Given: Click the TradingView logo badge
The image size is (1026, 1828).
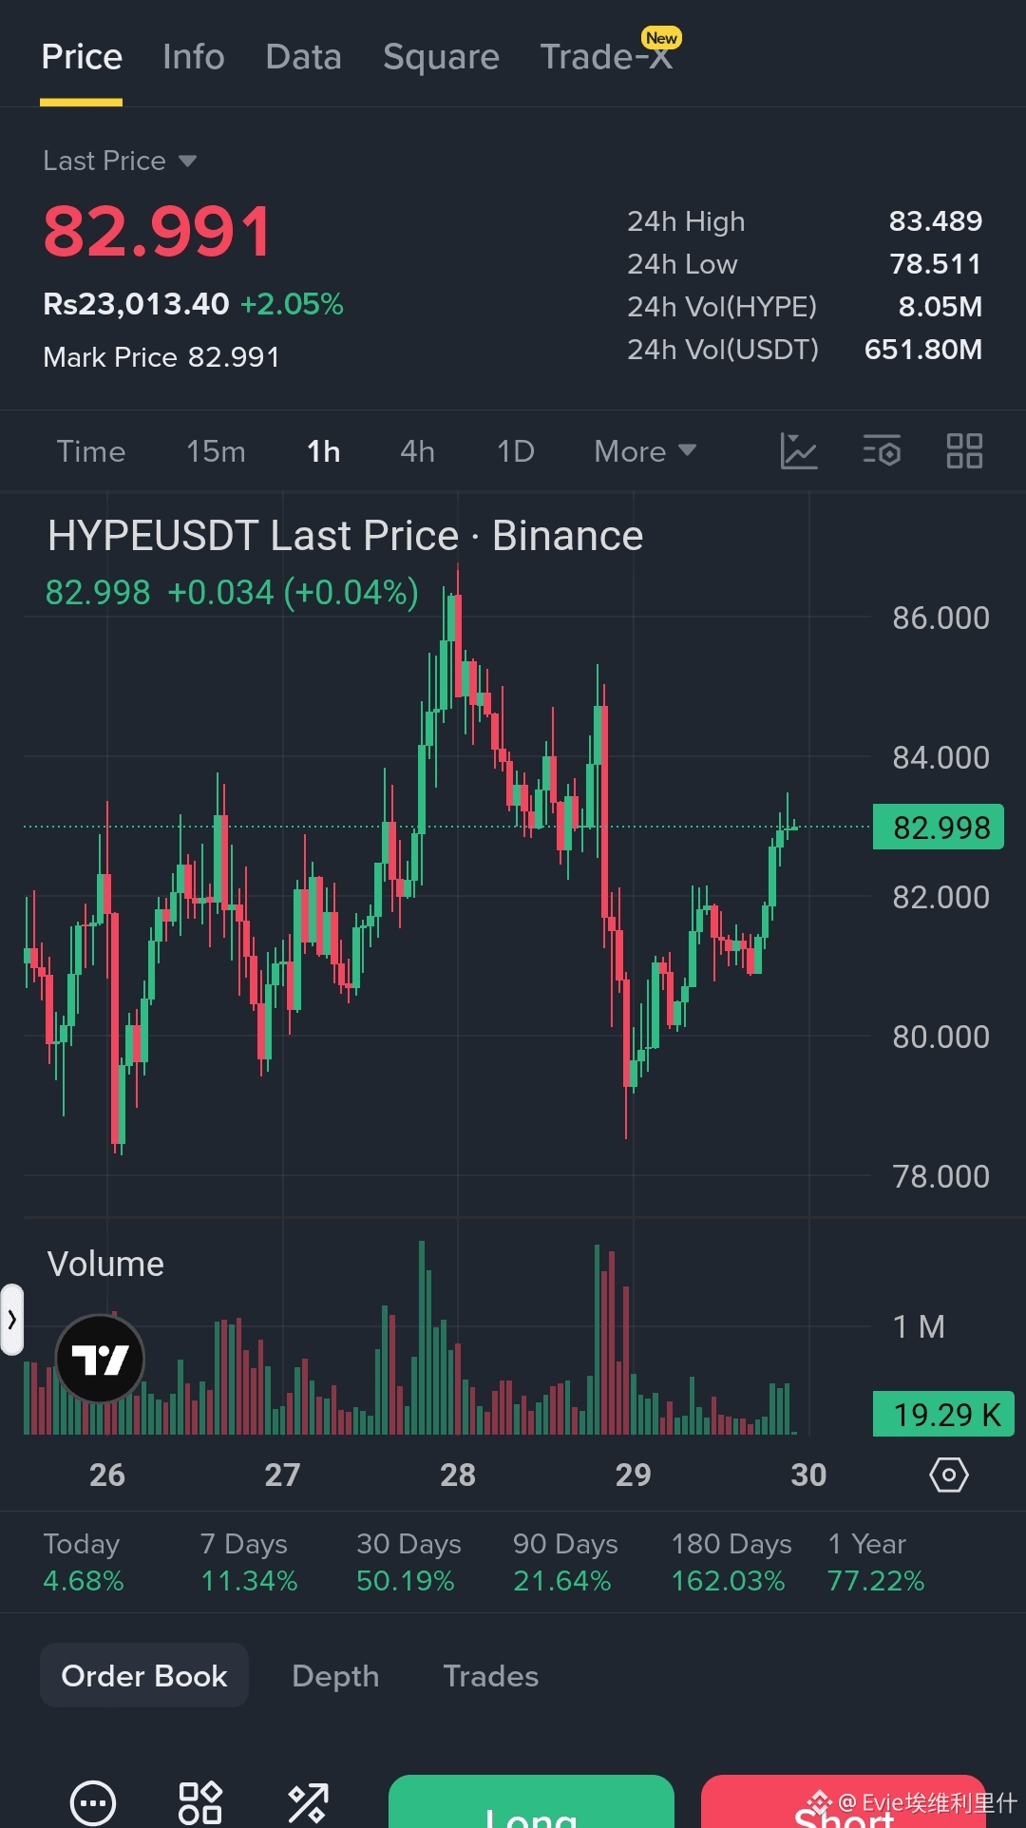Looking at the screenshot, I should [x=100, y=1359].
